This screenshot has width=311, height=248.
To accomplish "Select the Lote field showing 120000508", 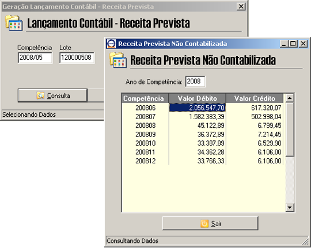I will [x=77, y=58].
